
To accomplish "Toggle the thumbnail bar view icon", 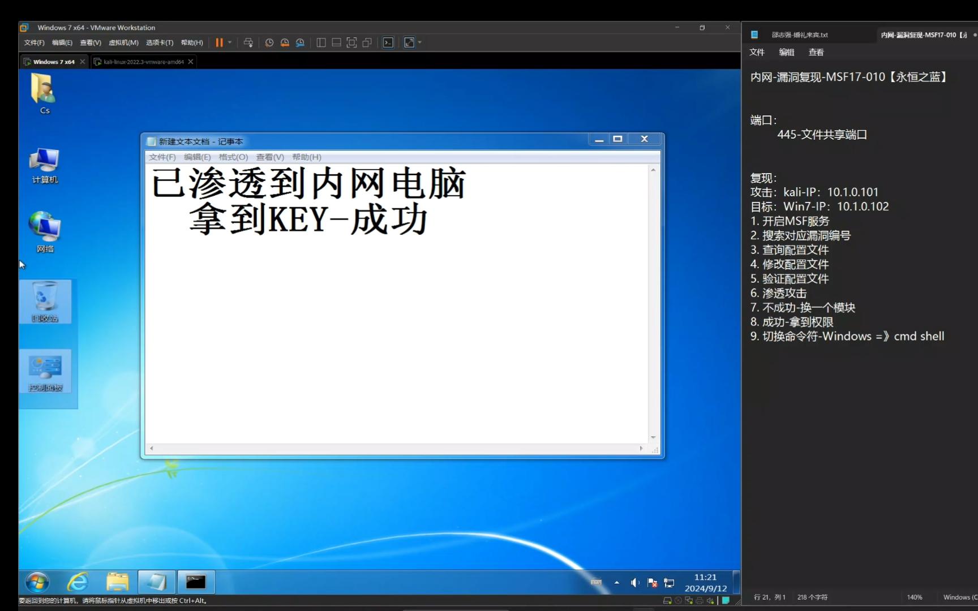I will point(336,42).
